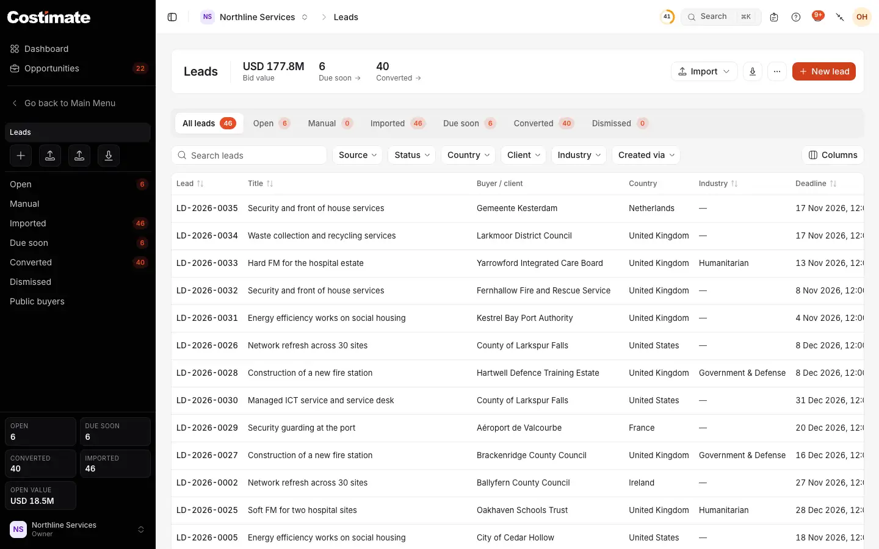Open lead LD-2026-0033 row
879x549 pixels.
click(518, 263)
